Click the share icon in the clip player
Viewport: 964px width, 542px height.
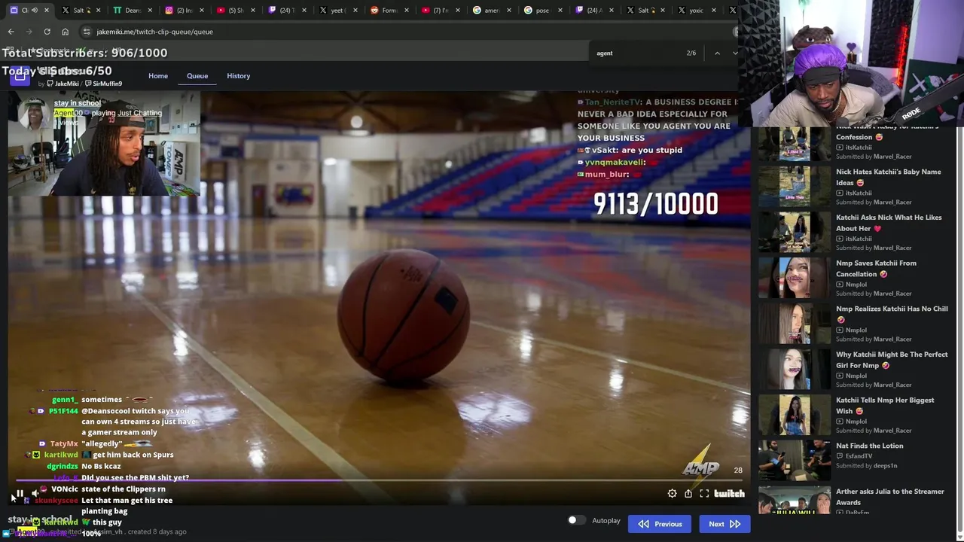coord(688,494)
